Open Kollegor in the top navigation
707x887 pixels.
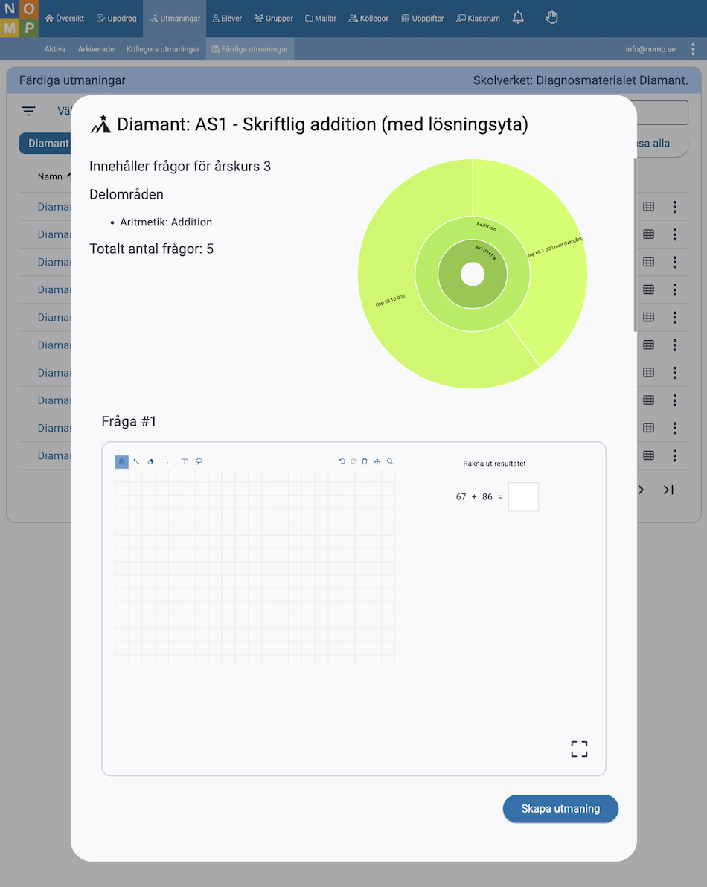coord(369,19)
